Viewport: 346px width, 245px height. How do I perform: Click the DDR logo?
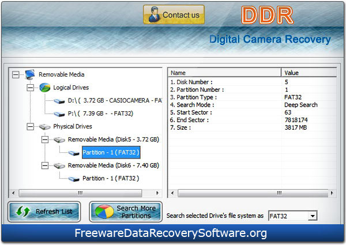pos(267,15)
